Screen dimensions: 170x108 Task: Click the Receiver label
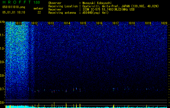tap(55, 9)
